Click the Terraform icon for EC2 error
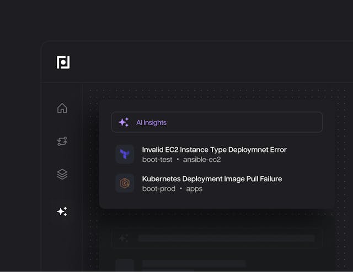Viewport: 353px width, 272px height. point(125,154)
